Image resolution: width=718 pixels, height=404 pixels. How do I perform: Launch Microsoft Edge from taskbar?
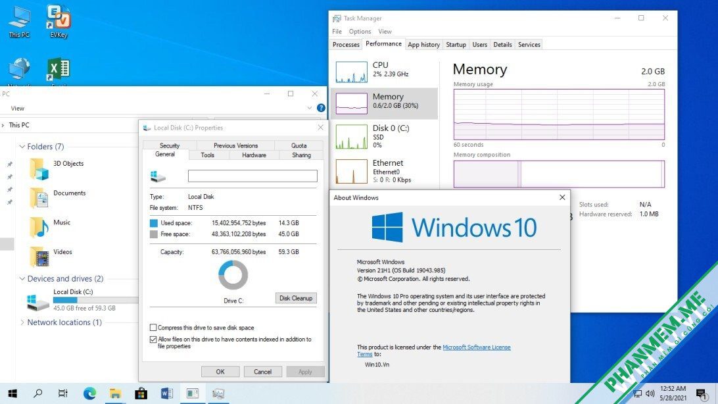89,393
